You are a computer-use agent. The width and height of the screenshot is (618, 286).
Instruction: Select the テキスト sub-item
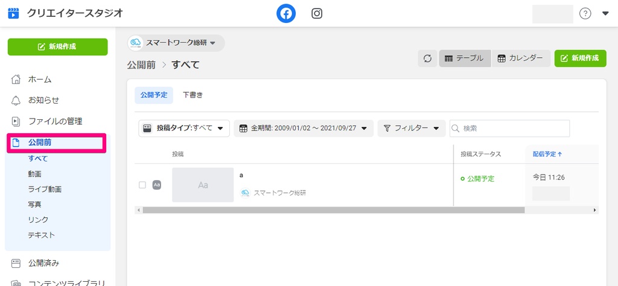(x=42, y=235)
